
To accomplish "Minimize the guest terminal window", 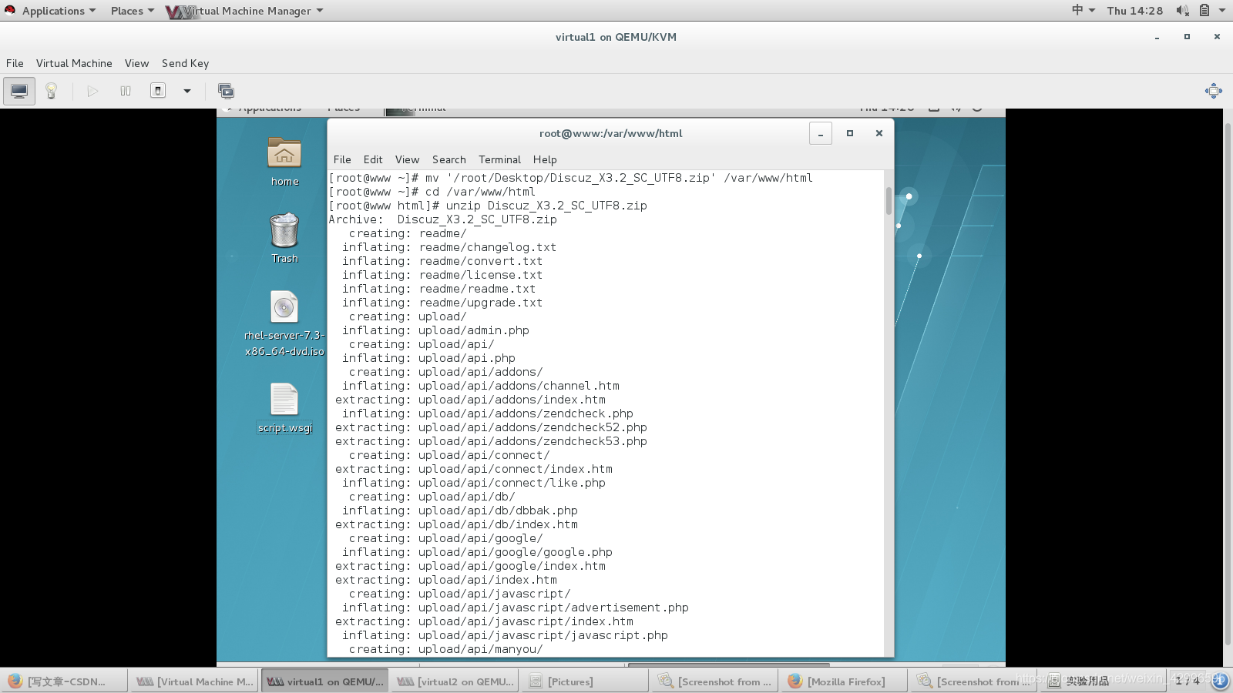I will 820,133.
